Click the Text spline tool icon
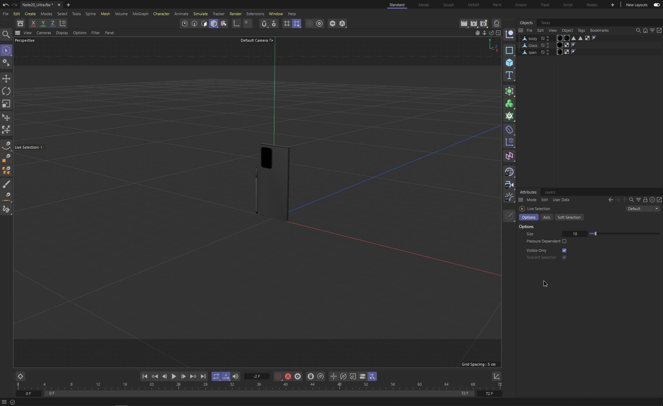 (x=509, y=76)
